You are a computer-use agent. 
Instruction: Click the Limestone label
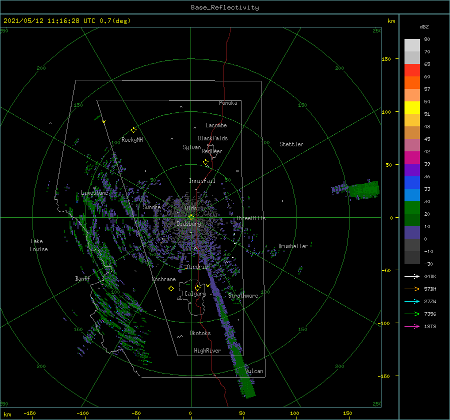click(94, 193)
